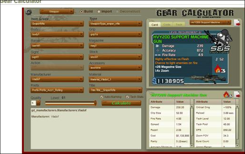245x154 pixels.
Task: Click Attribute header in left stats table
Action: (x=162, y=102)
